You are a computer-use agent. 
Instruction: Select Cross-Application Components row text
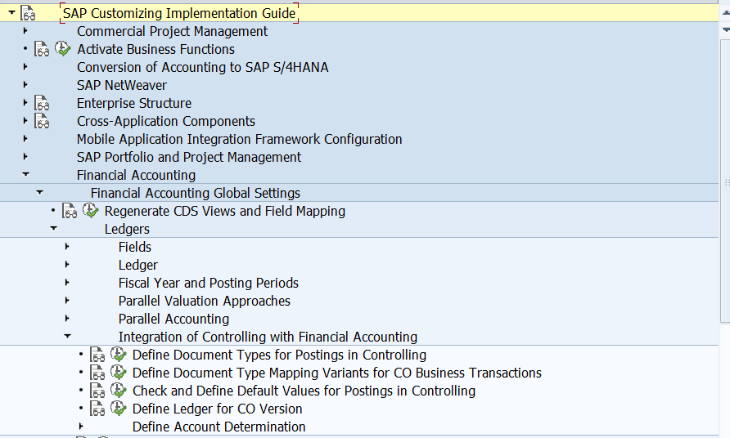[166, 122]
